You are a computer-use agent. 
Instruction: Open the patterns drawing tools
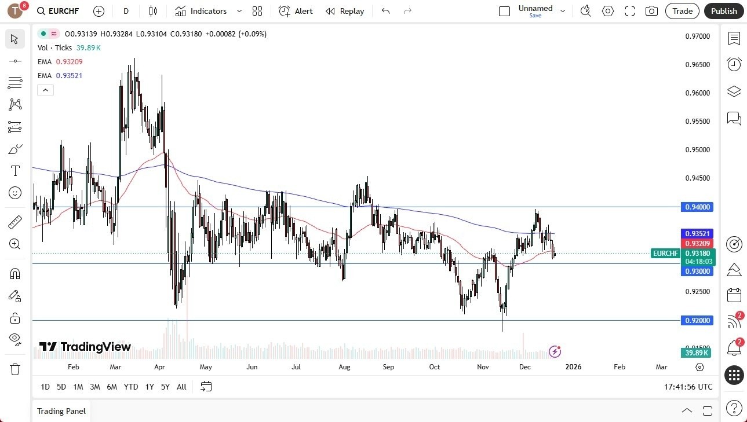coord(15,105)
